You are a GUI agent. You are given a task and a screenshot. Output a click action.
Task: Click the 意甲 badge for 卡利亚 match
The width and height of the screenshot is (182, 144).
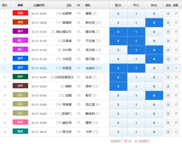20,59
